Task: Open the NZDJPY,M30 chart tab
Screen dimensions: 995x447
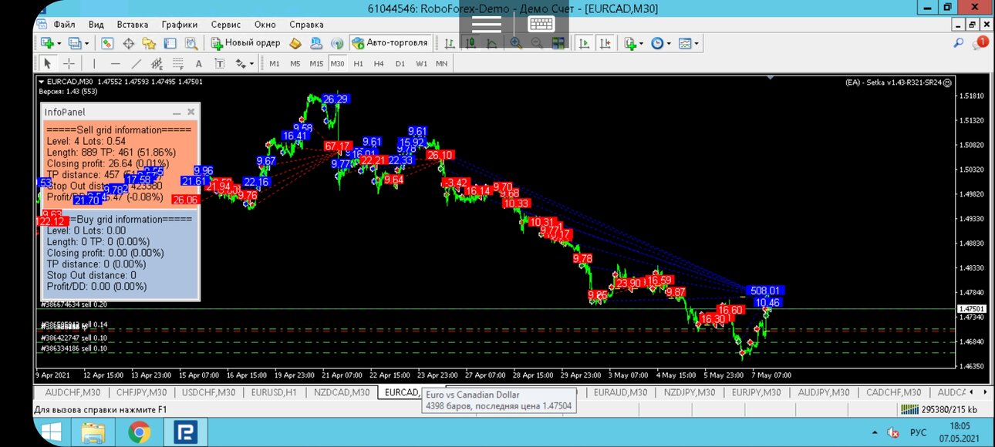Action: (x=690, y=392)
